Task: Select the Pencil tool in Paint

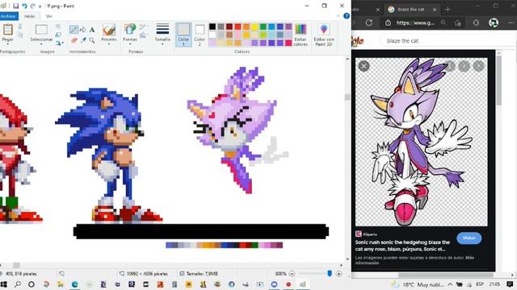Action: coord(74,30)
